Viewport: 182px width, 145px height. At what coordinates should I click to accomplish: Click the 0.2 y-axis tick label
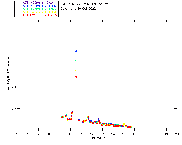coord(14,109)
